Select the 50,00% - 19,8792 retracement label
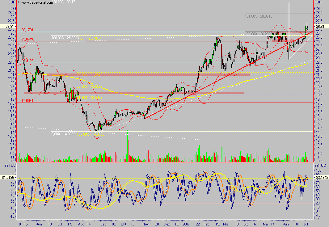The height and width of the screenshot is (227, 329). (x=90, y=86)
